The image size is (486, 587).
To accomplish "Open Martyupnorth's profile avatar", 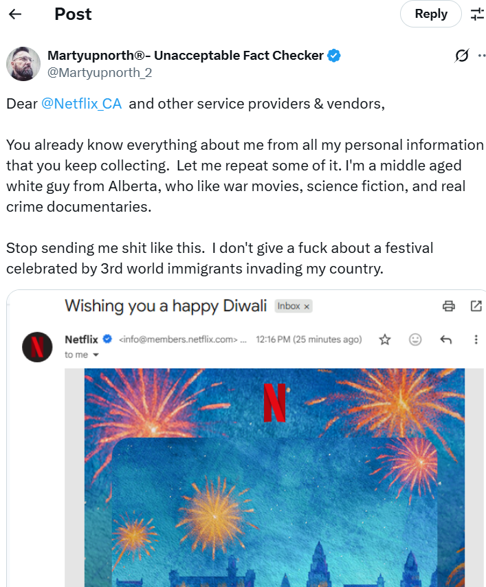I will (23, 64).
